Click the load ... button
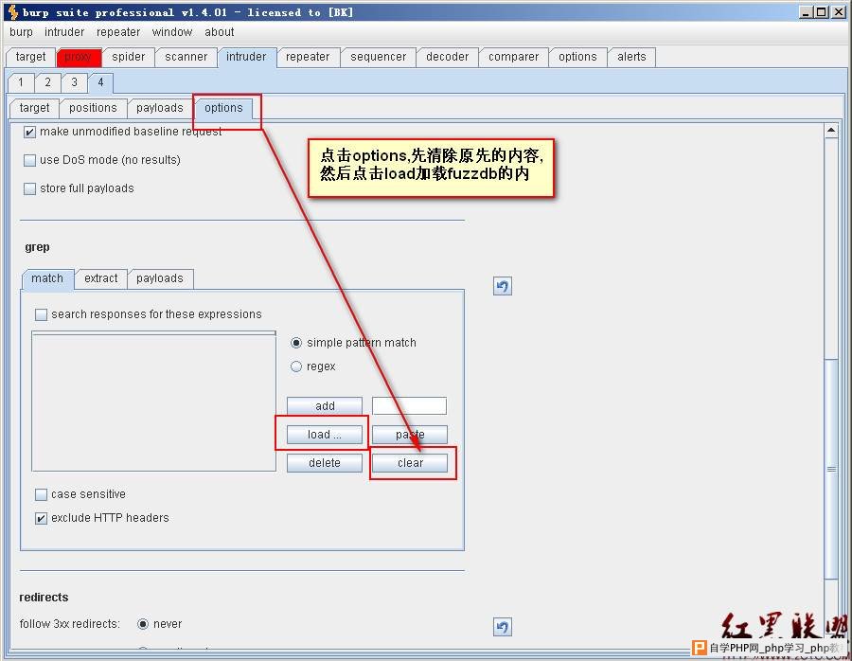 (x=325, y=435)
